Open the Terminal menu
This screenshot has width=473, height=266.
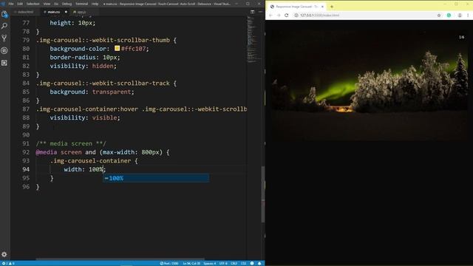(81, 4)
